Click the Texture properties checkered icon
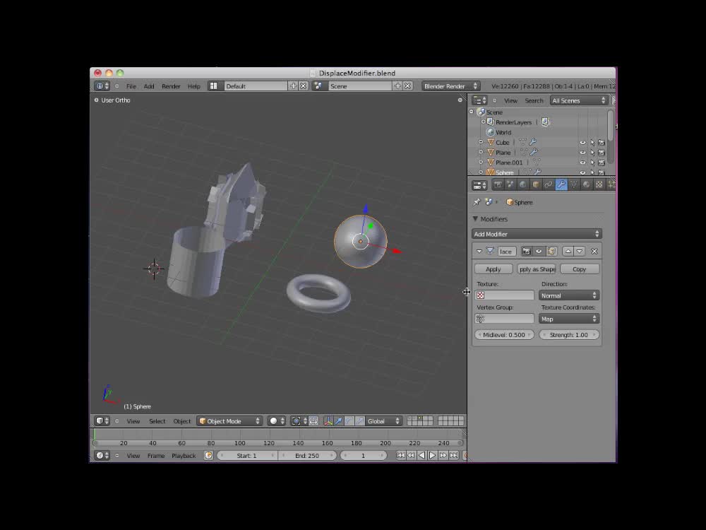 tap(599, 184)
